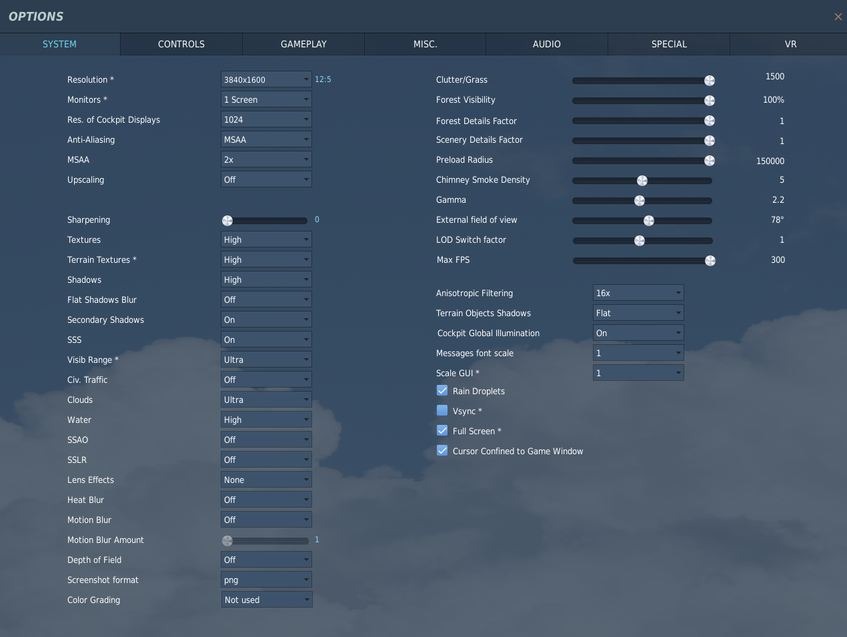Expand the Water quality dropdown
The height and width of the screenshot is (637, 847).
point(266,420)
